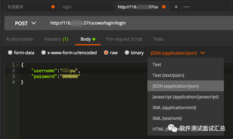Open the Tests tab
233x139 pixels.
coord(158,39)
